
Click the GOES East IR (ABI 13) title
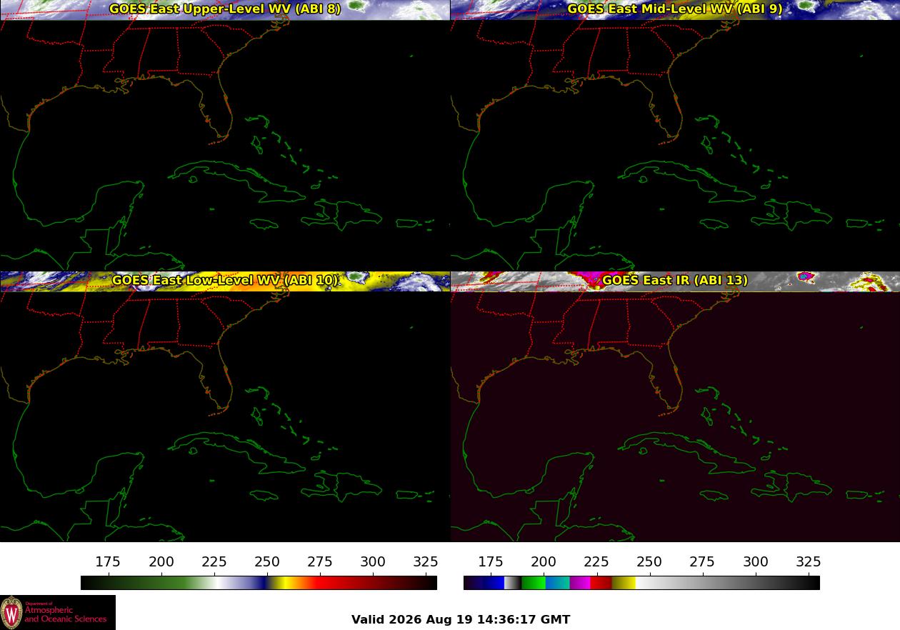[675, 281]
